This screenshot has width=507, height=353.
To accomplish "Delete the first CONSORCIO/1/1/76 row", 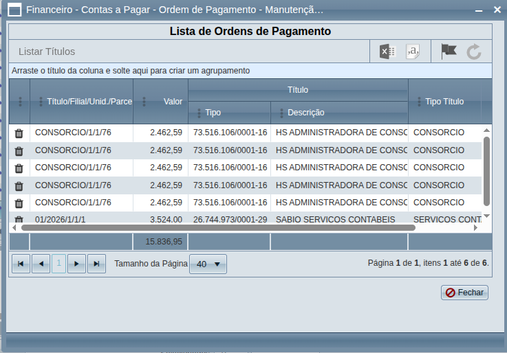I will [19, 133].
